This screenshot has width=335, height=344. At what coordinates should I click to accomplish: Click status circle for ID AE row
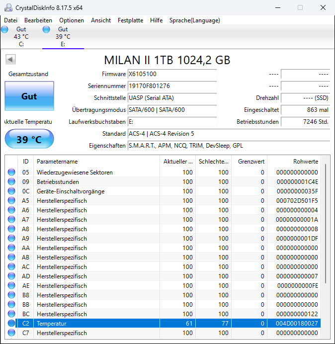click(11, 285)
